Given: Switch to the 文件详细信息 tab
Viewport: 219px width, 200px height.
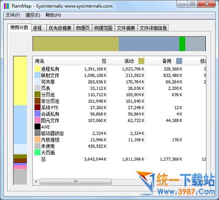Looking at the screenshot, I should (x=153, y=28).
